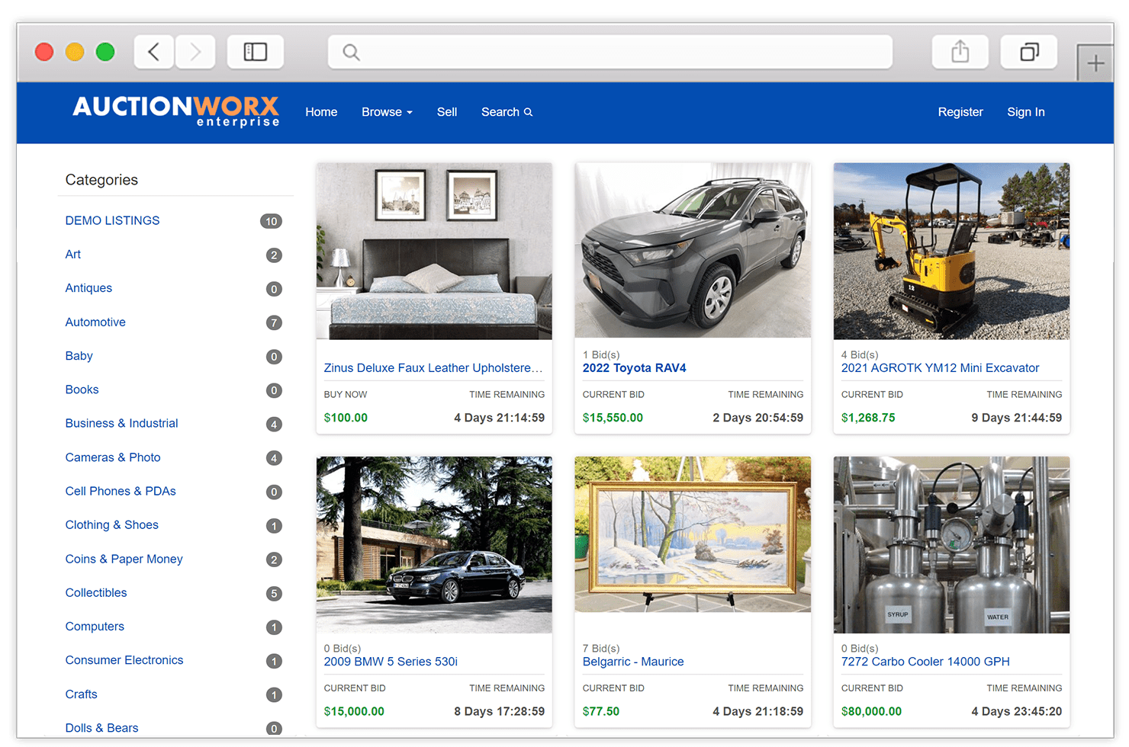Open the Automotive category
Image resolution: width=1129 pixels, height=747 pixels.
point(95,322)
